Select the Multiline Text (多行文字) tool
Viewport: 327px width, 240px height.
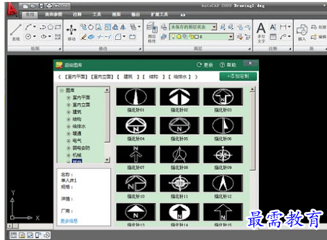point(261,32)
